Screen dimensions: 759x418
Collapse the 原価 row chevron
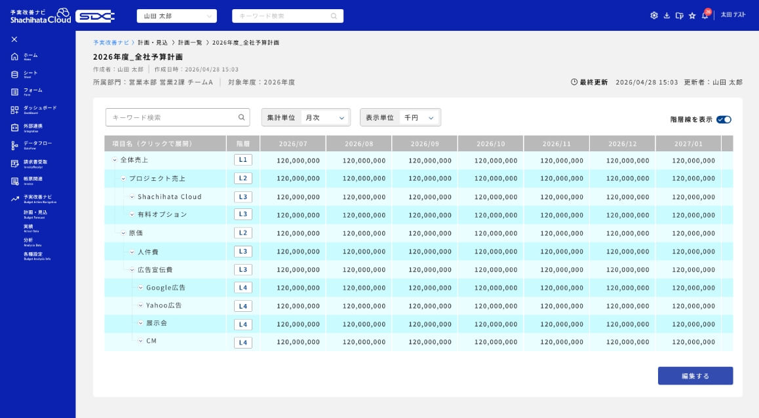123,233
